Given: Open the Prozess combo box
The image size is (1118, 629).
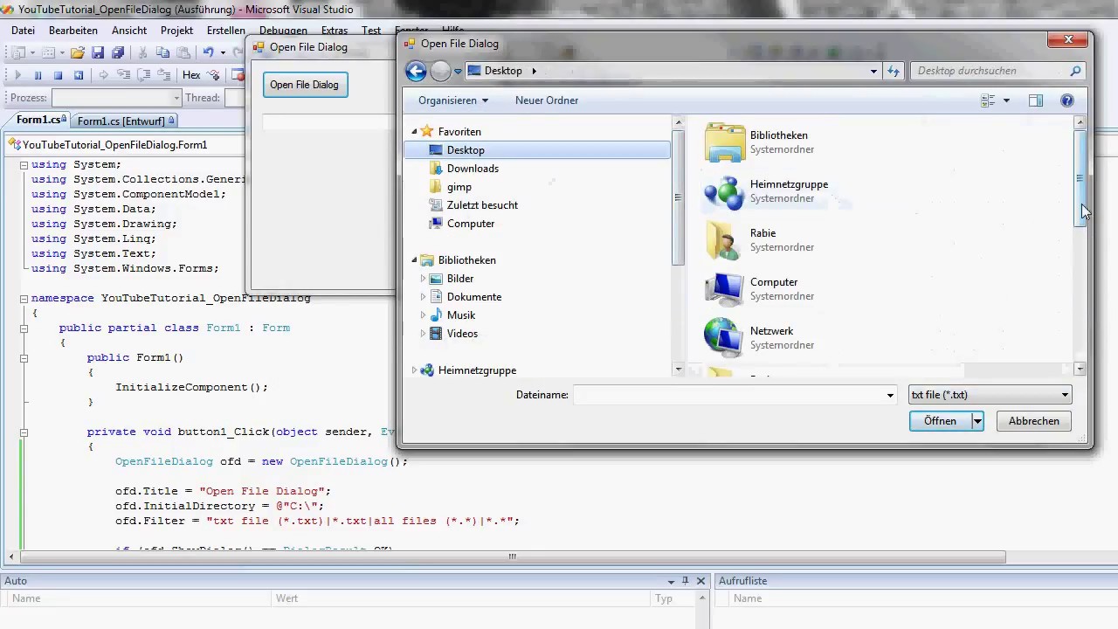Looking at the screenshot, I should 116,98.
